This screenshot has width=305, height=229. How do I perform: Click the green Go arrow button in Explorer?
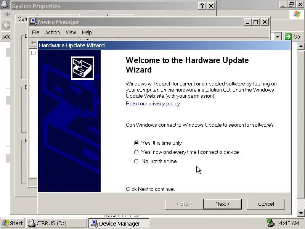tap(288, 36)
